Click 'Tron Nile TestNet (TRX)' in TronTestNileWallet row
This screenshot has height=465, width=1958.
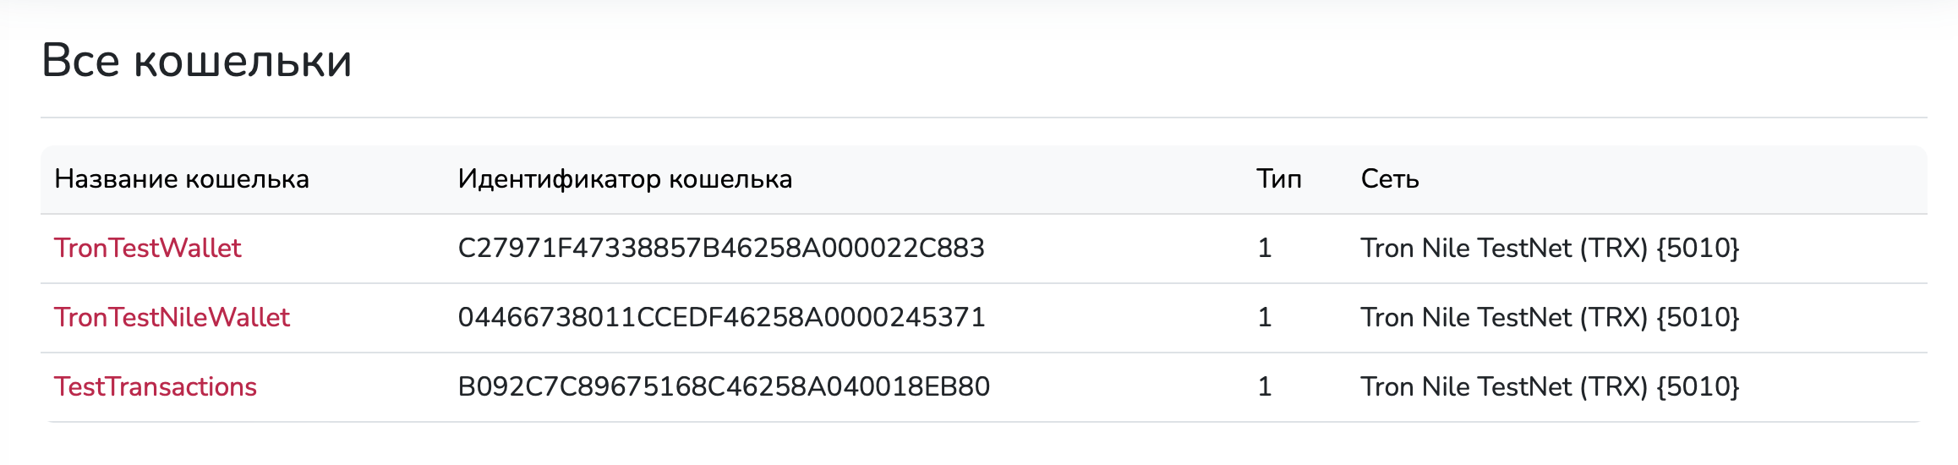pyautogui.click(x=1503, y=318)
